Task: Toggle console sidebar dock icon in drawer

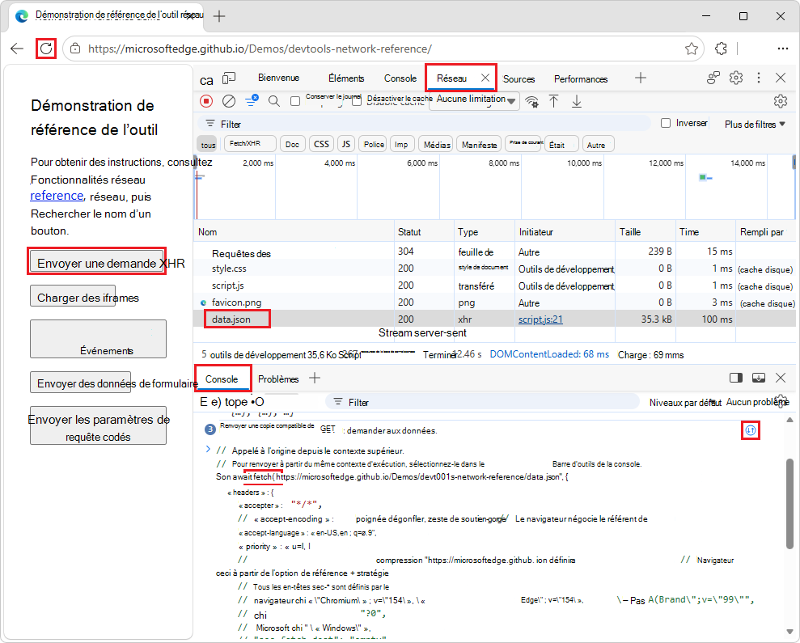Action: 736,378
